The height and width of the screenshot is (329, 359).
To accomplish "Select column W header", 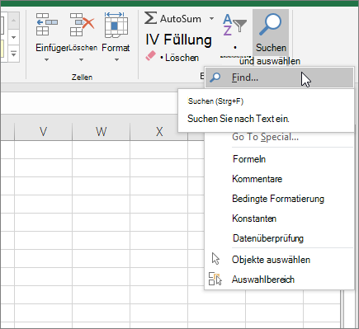I will [x=101, y=132].
